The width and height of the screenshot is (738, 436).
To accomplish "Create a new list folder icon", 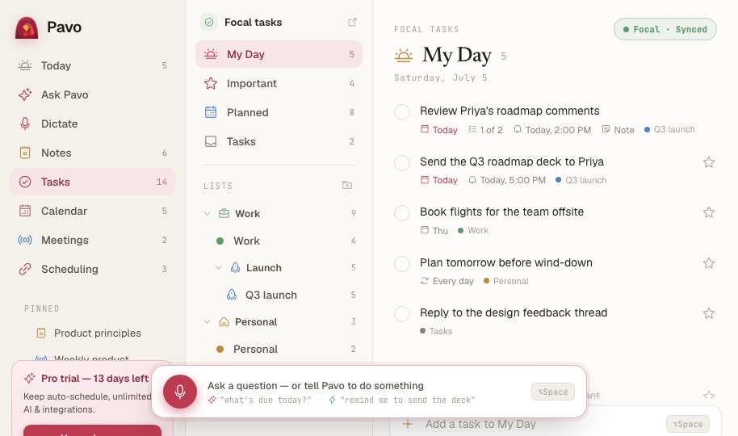I will pos(347,185).
